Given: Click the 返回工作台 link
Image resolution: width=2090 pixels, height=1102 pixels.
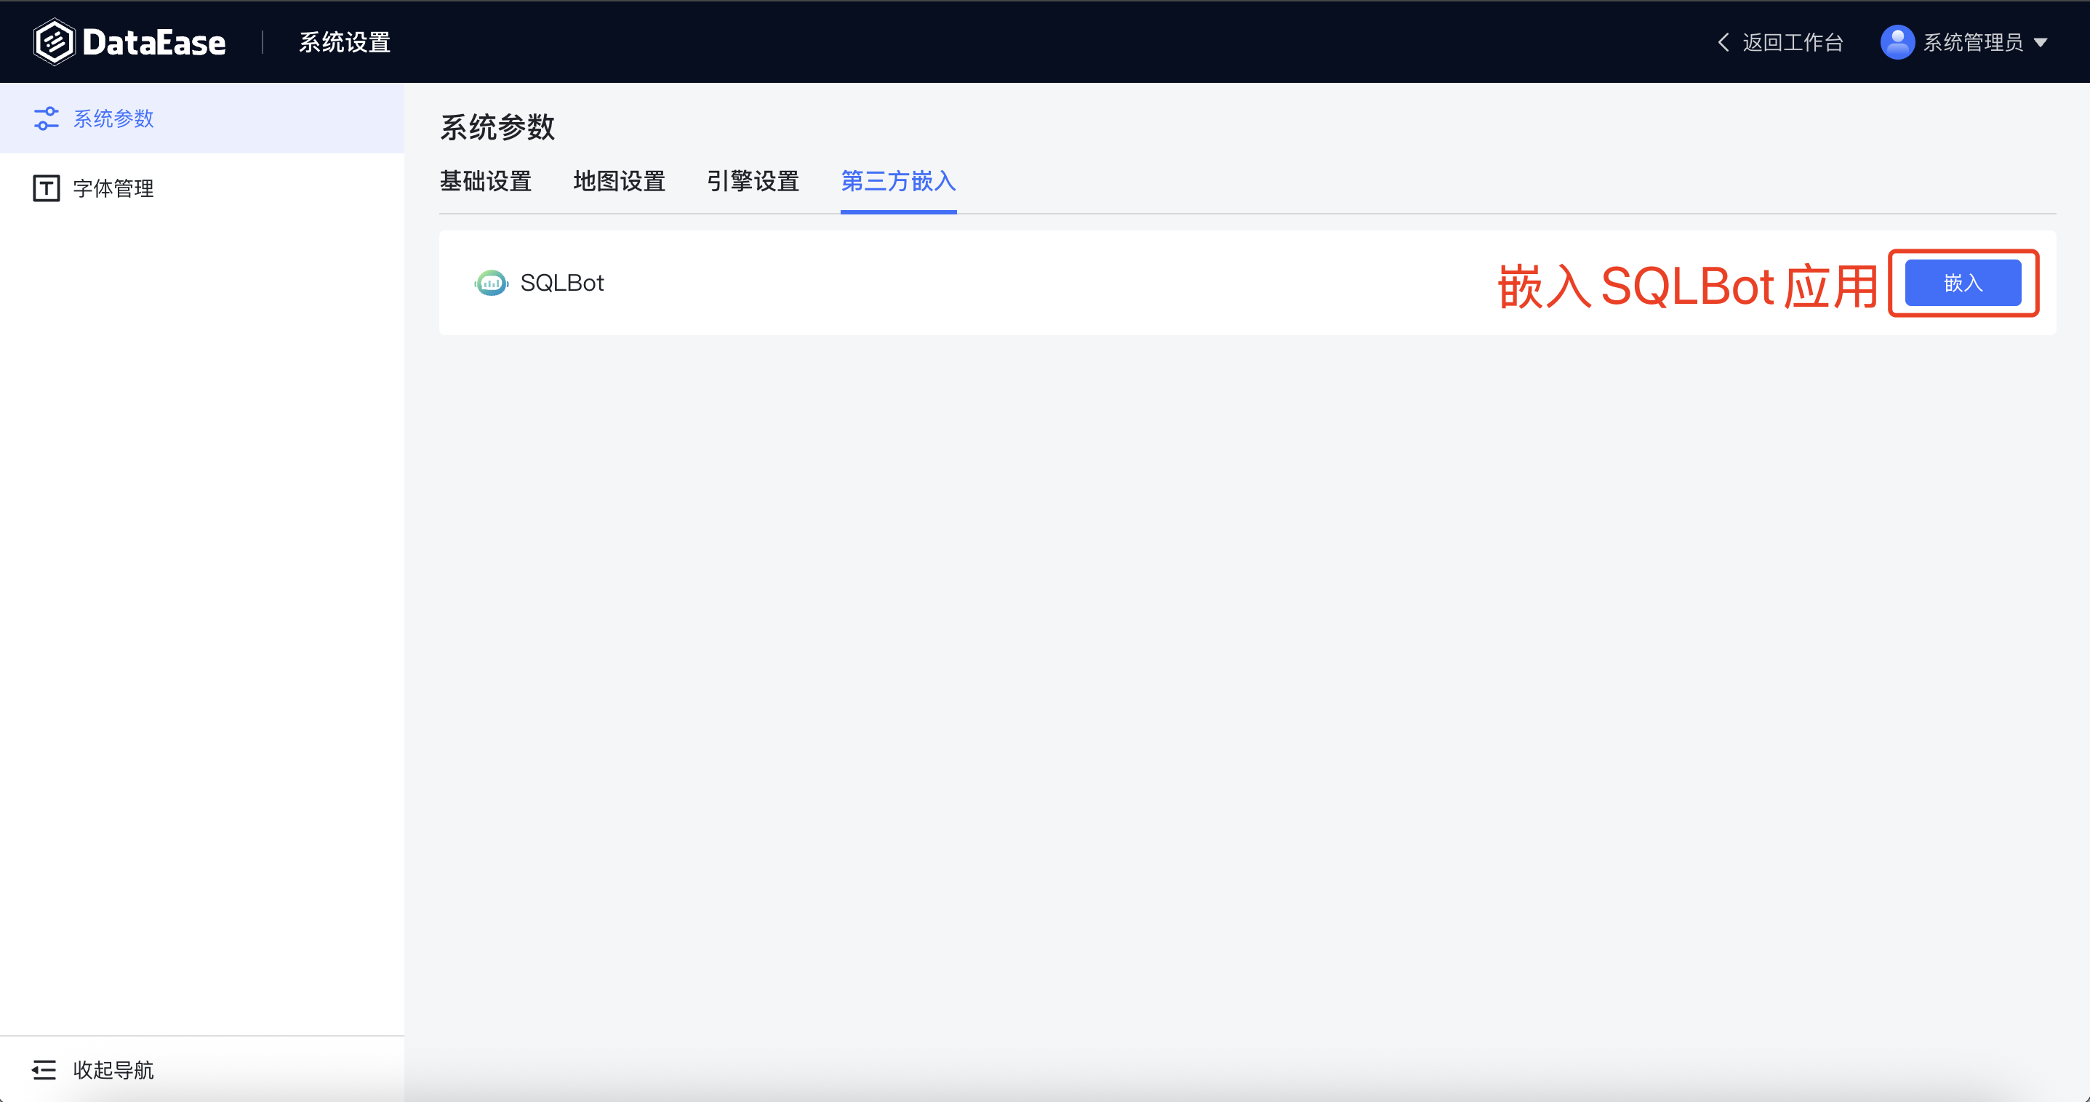Looking at the screenshot, I should point(1793,42).
